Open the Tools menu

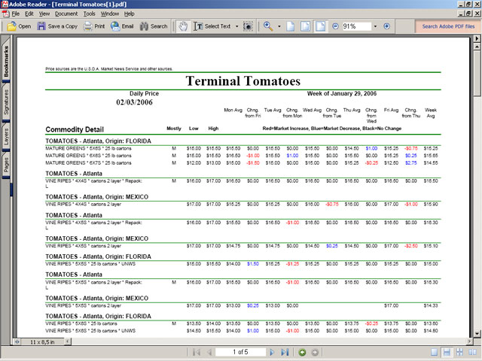(89, 14)
